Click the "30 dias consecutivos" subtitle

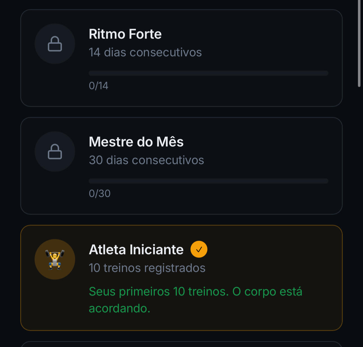click(146, 160)
